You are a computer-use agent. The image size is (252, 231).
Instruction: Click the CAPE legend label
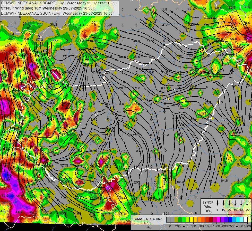pyautogui.click(x=148, y=223)
